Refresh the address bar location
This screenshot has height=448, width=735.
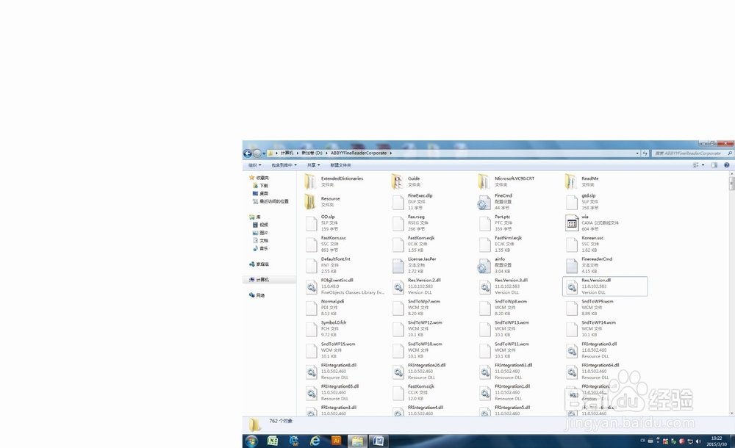645,153
